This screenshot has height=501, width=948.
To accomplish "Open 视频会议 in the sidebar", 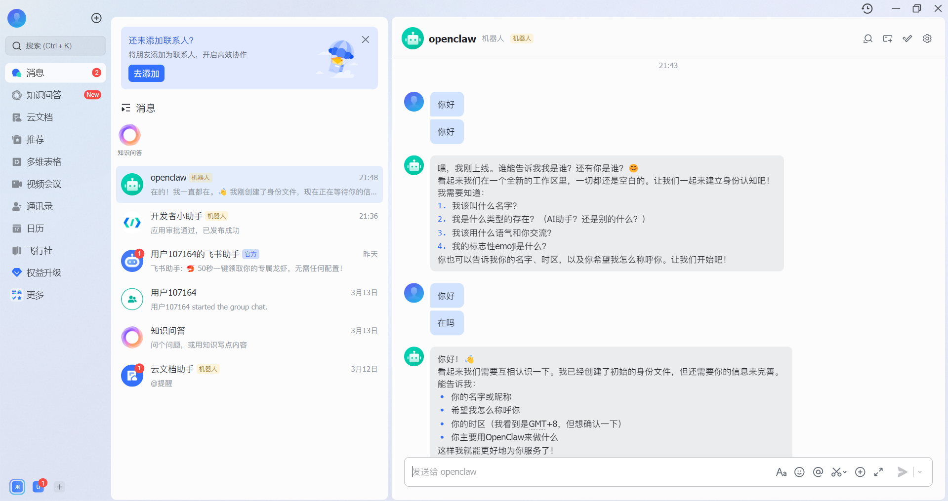I will [x=56, y=184].
